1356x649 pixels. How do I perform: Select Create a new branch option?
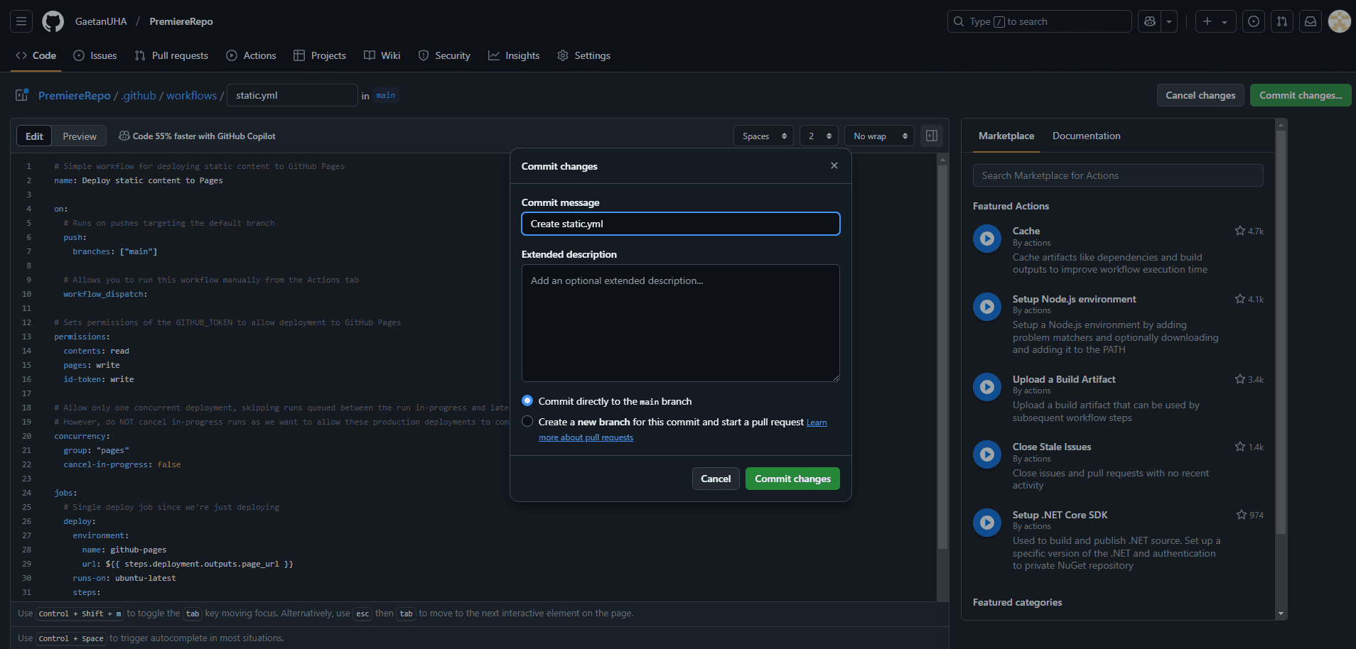click(x=527, y=421)
